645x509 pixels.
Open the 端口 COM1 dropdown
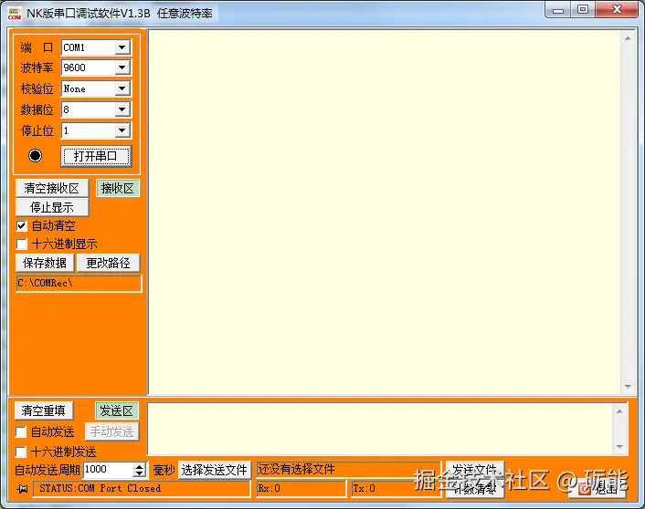pos(122,47)
